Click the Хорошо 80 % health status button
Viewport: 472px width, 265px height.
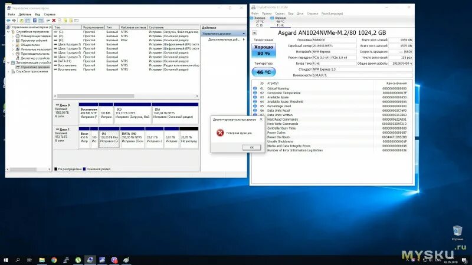263,51
